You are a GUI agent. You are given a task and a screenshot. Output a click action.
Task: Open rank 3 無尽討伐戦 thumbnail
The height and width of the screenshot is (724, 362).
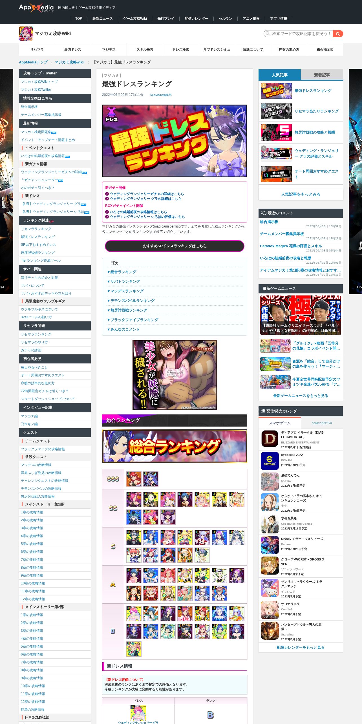(276, 132)
